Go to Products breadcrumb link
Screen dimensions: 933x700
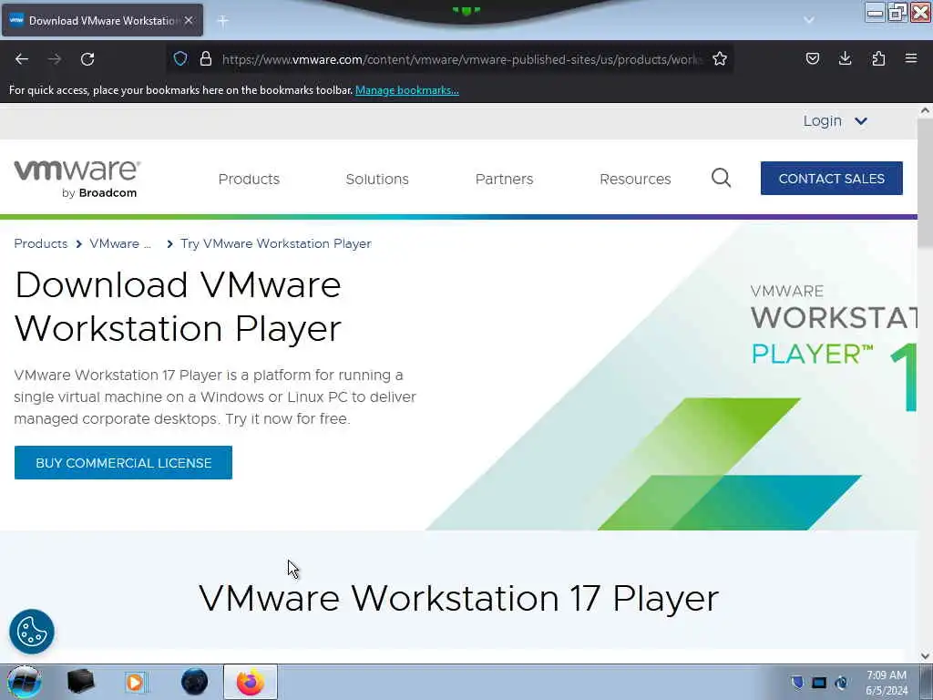(x=40, y=243)
